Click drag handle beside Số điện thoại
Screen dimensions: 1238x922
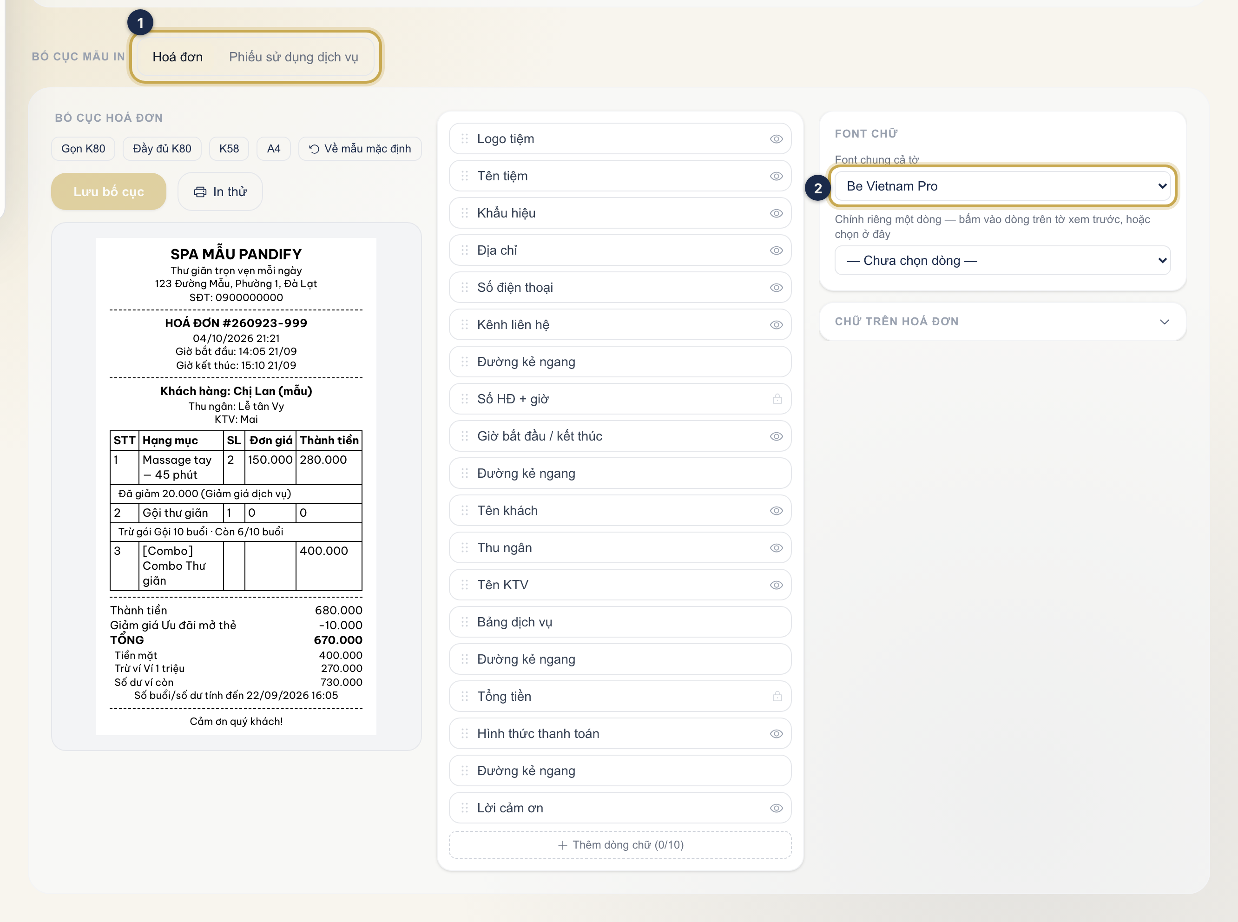[464, 287]
